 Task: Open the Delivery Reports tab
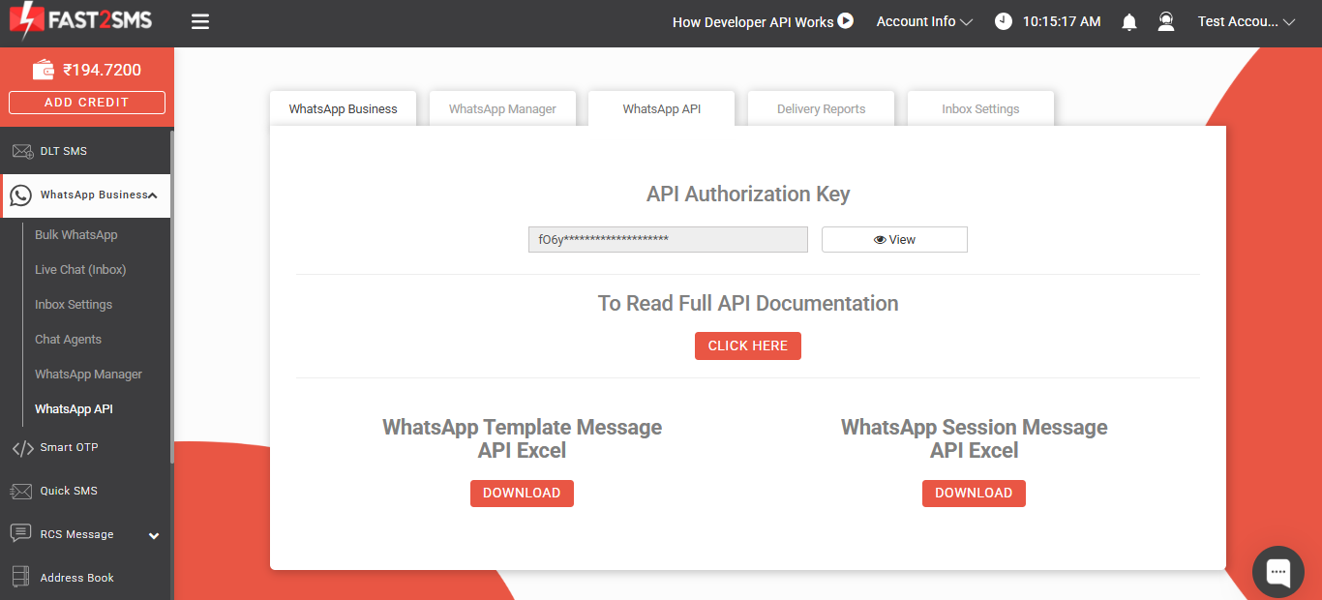821,108
